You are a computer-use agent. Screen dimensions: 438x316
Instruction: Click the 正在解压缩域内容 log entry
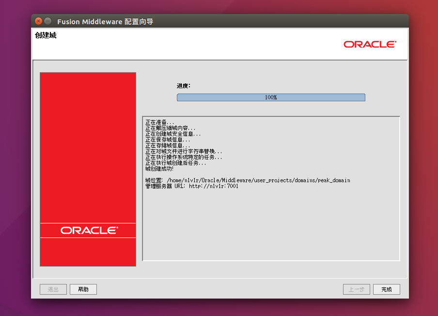[170, 127]
